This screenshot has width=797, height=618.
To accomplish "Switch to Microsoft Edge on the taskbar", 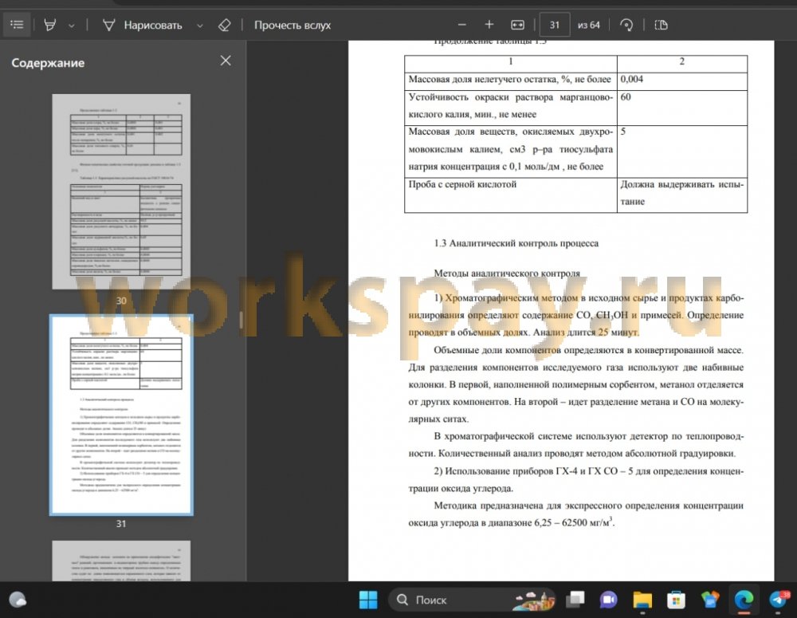I will 744,600.
